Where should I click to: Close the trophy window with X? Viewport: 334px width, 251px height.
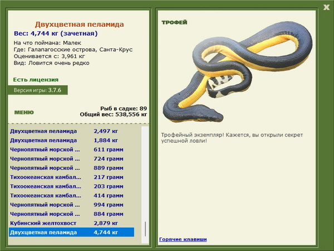coord(326,7)
